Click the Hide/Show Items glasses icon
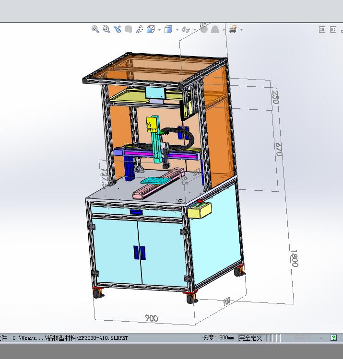Viewport: 343px width, 359px height. (186, 30)
